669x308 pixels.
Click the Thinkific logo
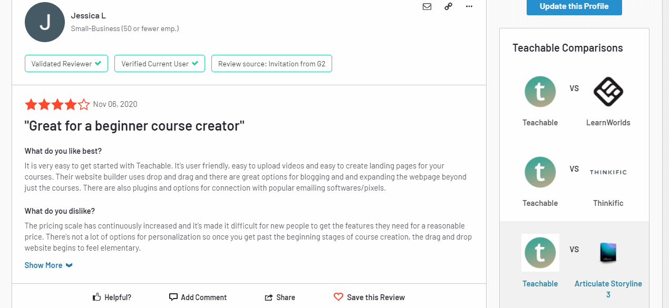coord(608,172)
